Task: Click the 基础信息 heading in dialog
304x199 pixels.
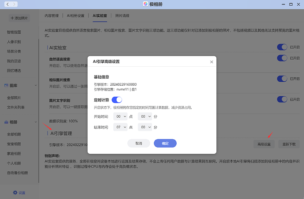Action: (x=101, y=77)
